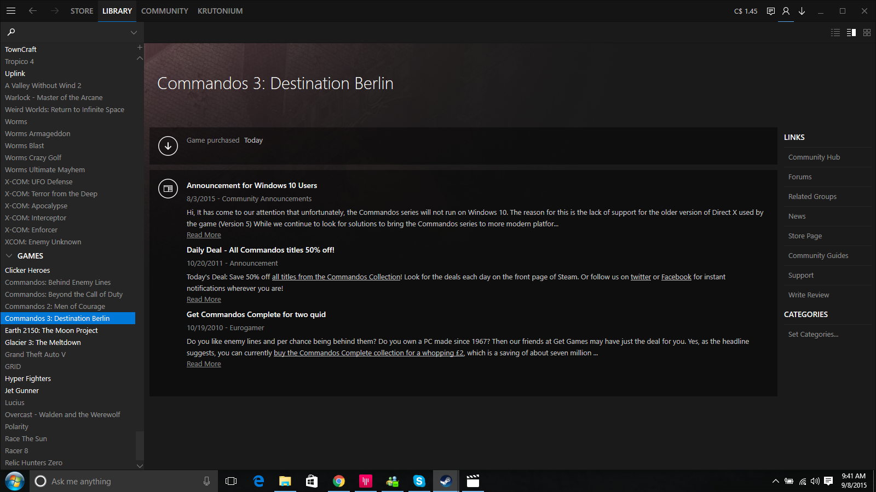Open the Support link

coord(801,275)
